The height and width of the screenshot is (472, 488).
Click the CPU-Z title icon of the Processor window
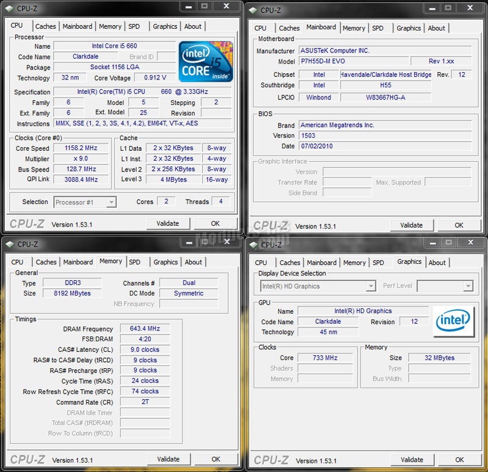click(x=9, y=9)
